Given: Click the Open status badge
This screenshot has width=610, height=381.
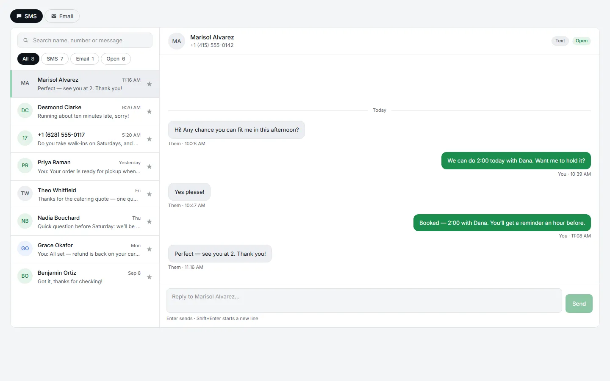Looking at the screenshot, I should 582,41.
